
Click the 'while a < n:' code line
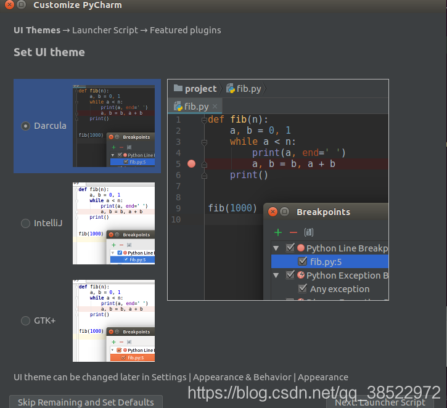[263, 142]
